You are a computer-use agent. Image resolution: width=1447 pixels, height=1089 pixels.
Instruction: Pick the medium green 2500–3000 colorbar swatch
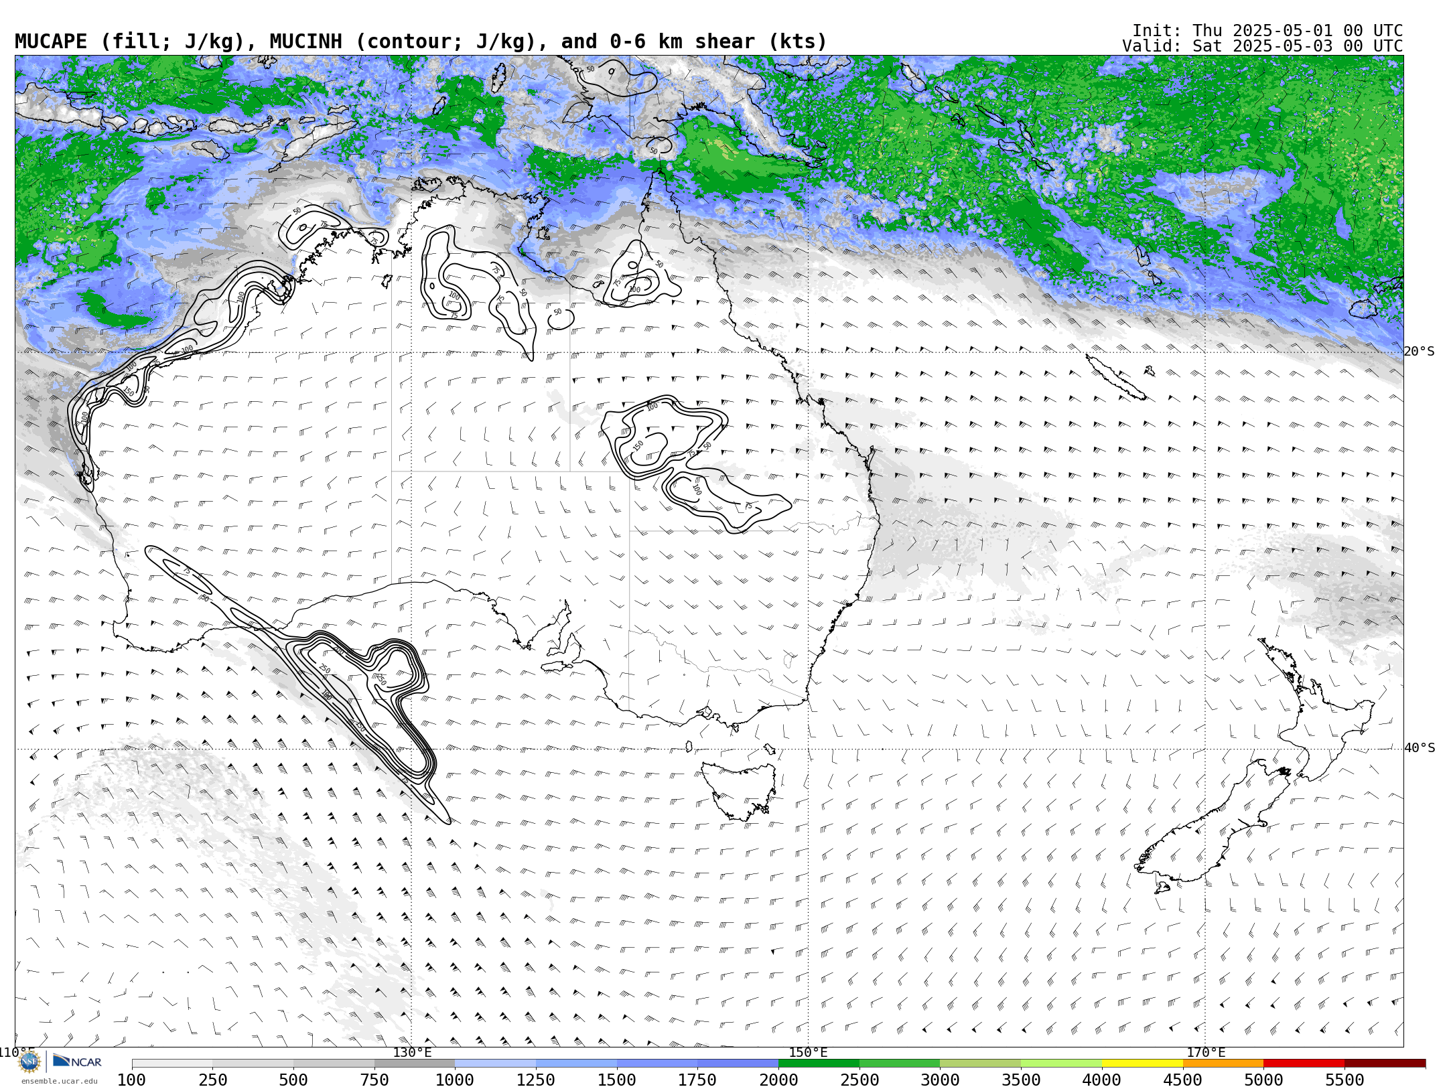pyautogui.click(x=900, y=1064)
